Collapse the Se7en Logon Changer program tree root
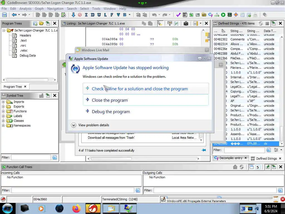This screenshot has height=214, width=285. pos(4,30)
